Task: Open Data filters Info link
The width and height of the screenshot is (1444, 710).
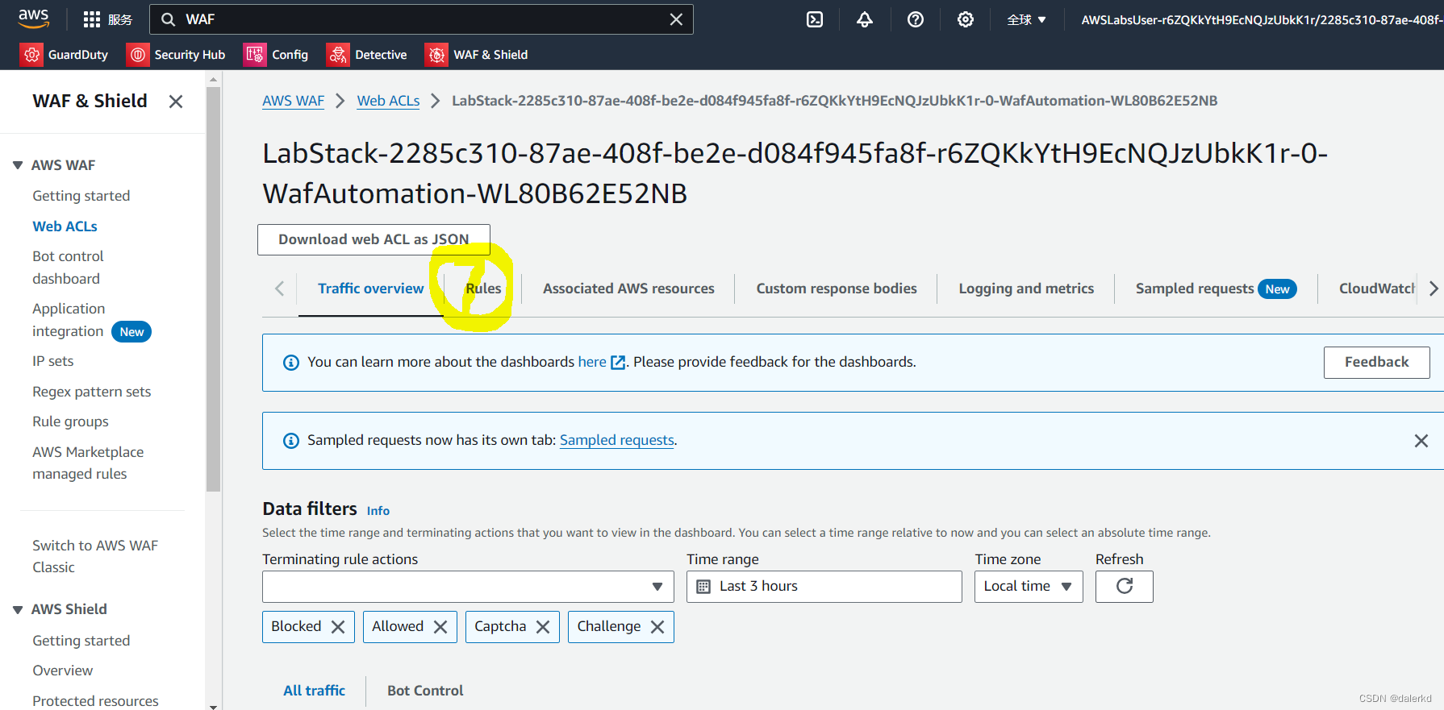Action: pos(378,511)
